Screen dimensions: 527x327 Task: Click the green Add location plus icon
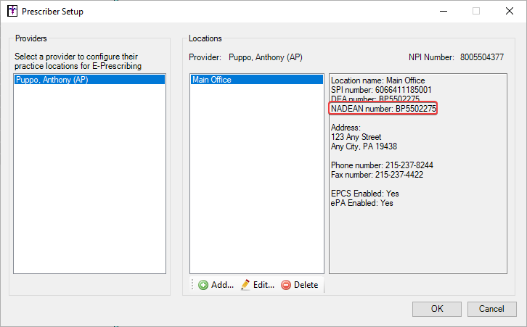(203, 285)
